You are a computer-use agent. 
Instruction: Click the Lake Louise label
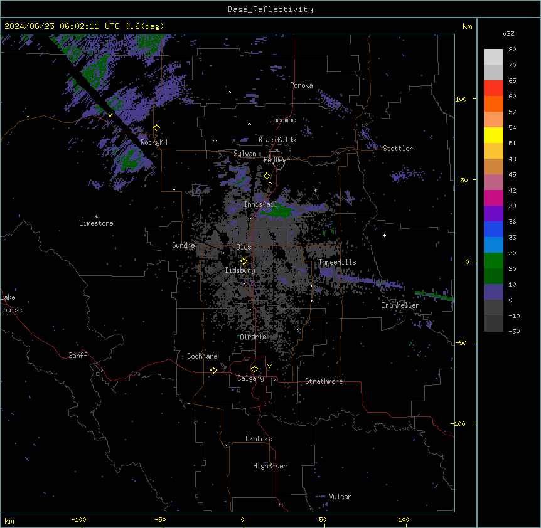11,304
